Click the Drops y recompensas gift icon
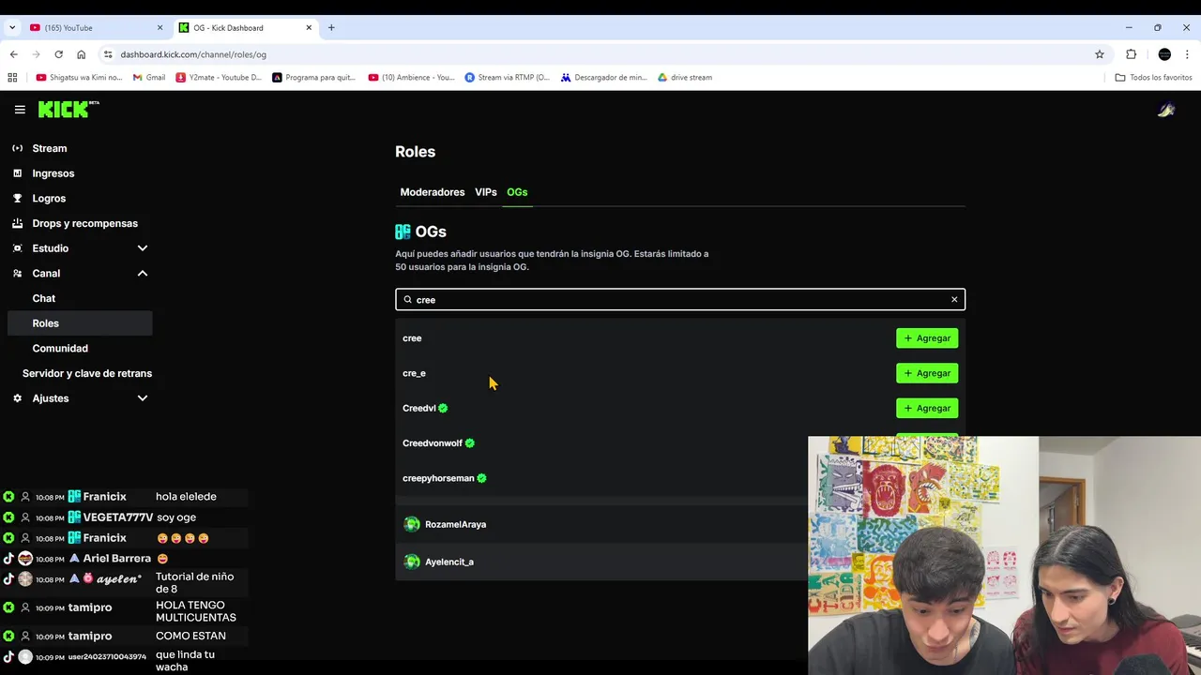 pyautogui.click(x=18, y=223)
